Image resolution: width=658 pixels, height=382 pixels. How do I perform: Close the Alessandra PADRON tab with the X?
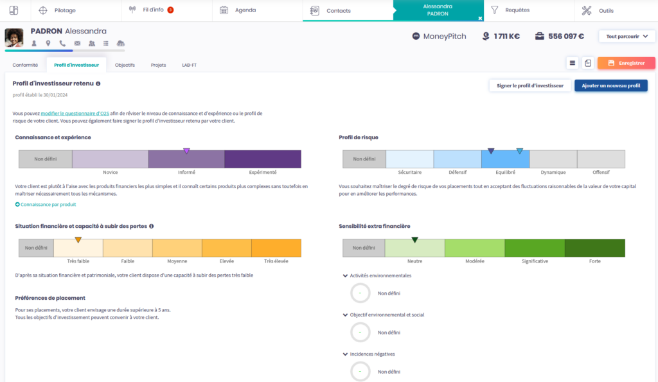coord(480,18)
